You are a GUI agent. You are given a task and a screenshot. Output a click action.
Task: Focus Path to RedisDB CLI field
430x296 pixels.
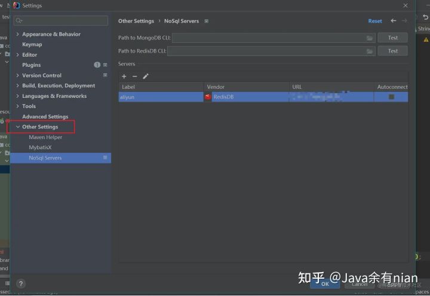pyautogui.click(x=271, y=51)
